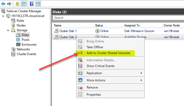Select the Cluster Disk 2 name
The height and width of the screenshot is (106, 184).
pos(68,37)
